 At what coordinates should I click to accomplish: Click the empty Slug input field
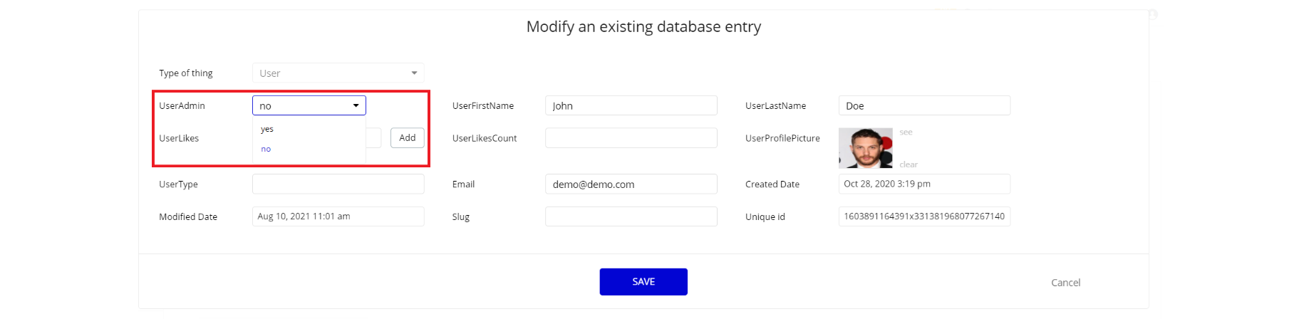[631, 216]
